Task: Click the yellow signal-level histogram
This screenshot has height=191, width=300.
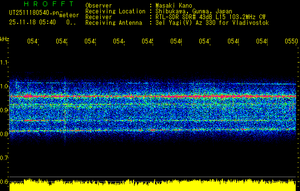Action: [153, 185]
